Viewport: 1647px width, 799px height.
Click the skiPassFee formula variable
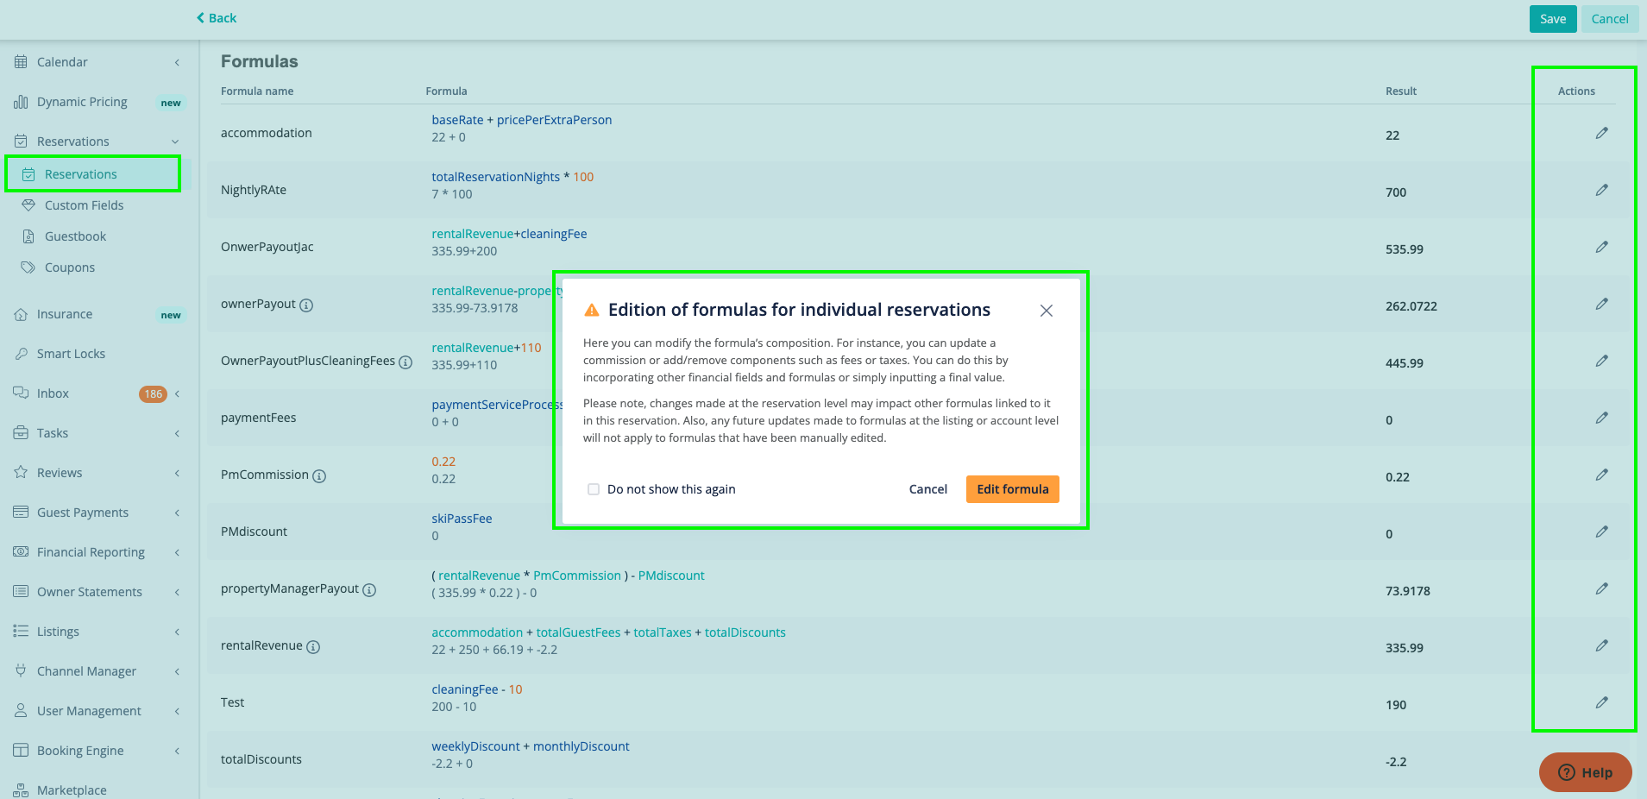(462, 519)
